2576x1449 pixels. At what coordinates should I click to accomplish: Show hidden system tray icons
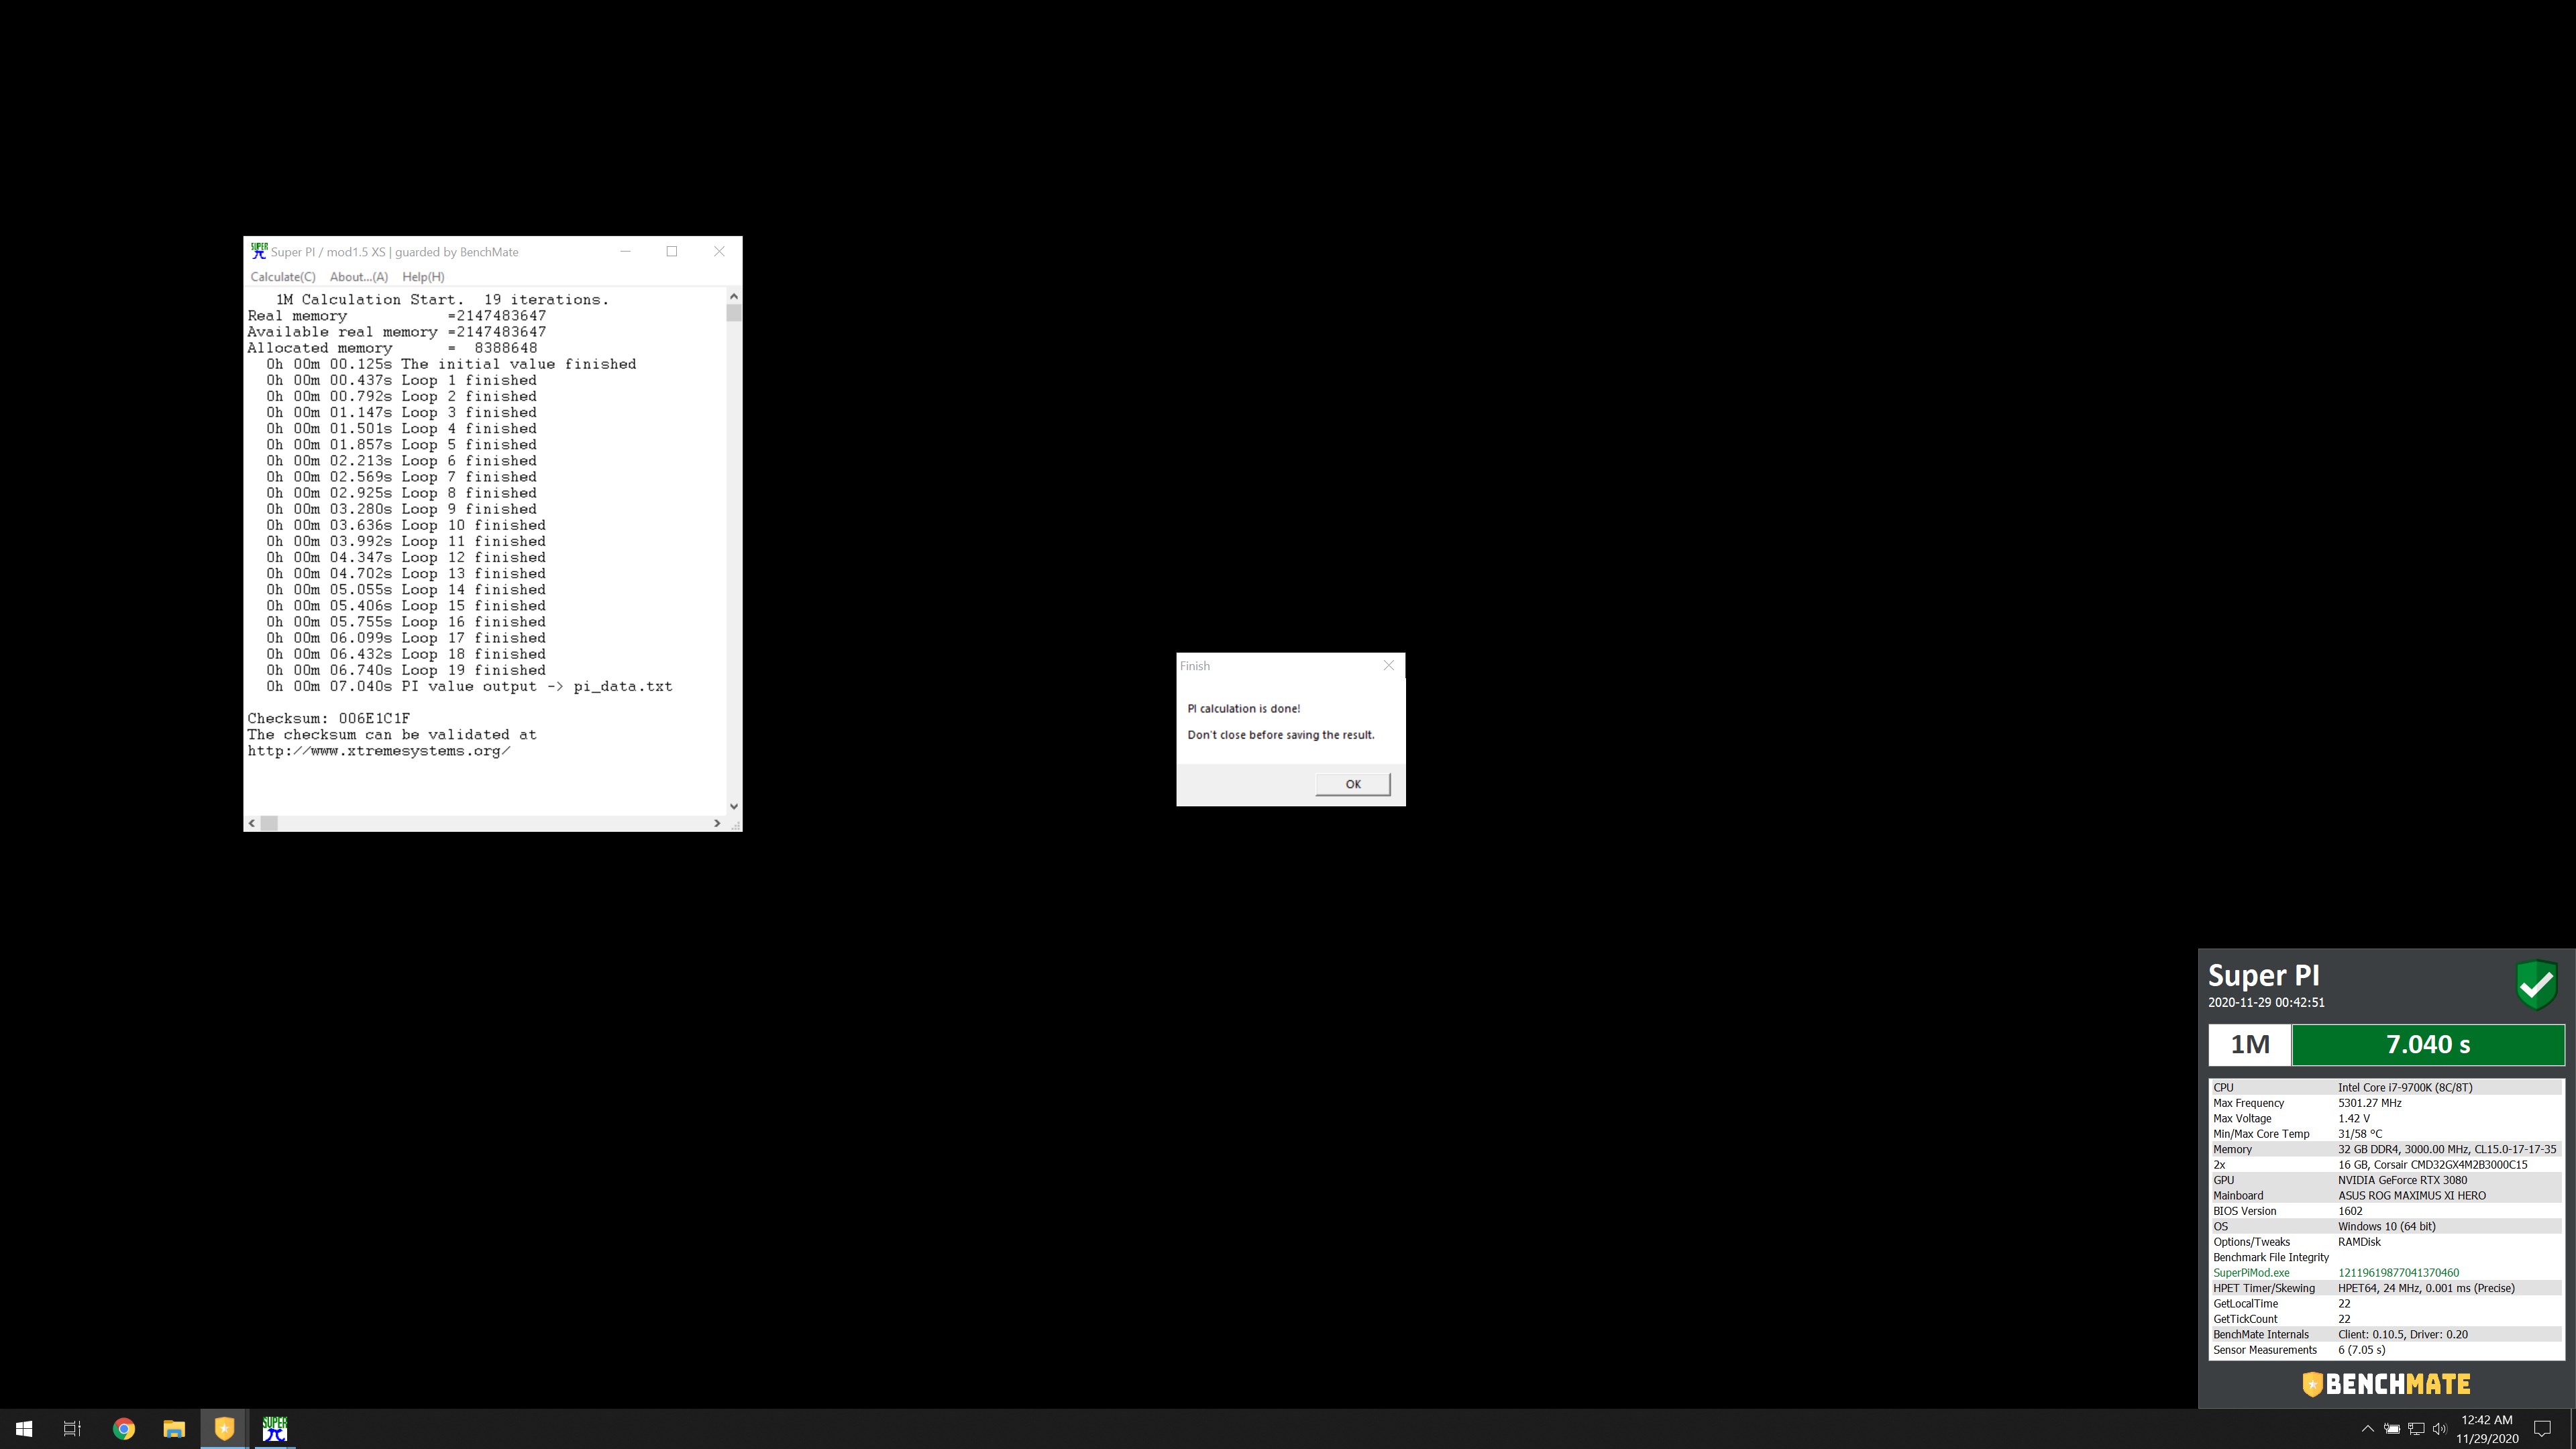click(2367, 1429)
